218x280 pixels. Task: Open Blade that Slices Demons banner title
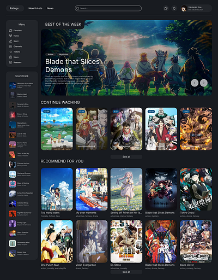pos(72,66)
